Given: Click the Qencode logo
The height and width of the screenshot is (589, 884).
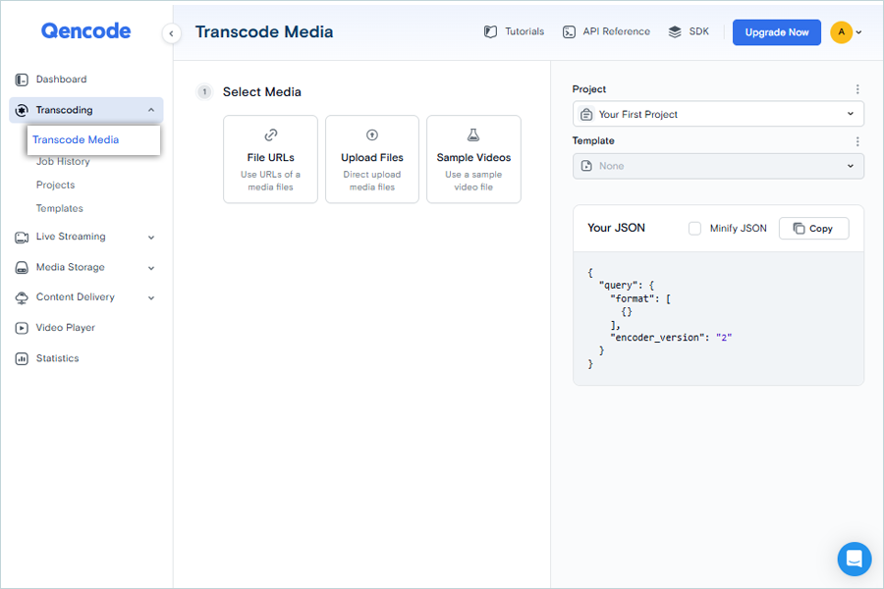Looking at the screenshot, I should [85, 31].
